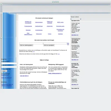Select 'Arbetsmiljöansvaret går inte att delegera' heading

pyautogui.click(x=31, y=82)
